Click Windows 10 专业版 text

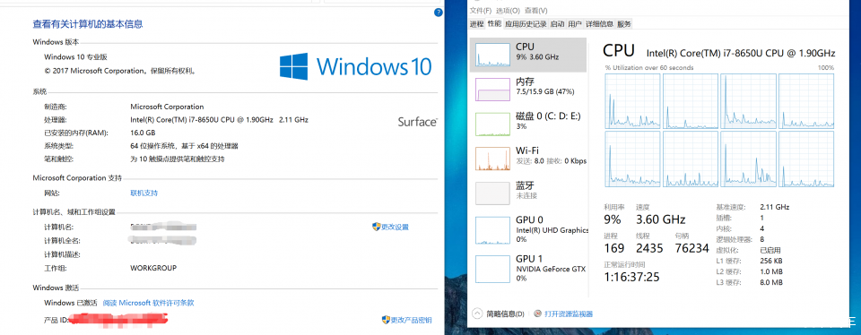click(75, 57)
